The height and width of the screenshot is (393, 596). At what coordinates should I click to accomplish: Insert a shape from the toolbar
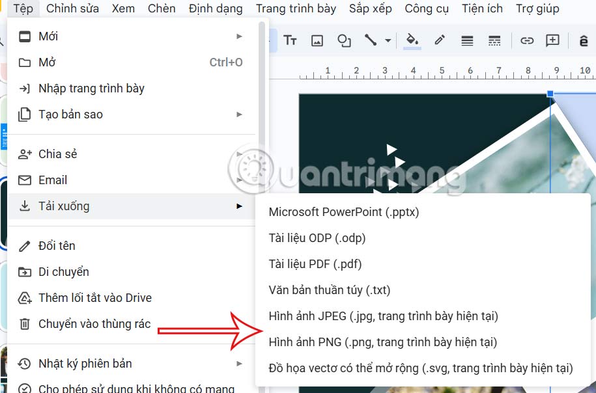pyautogui.click(x=344, y=40)
